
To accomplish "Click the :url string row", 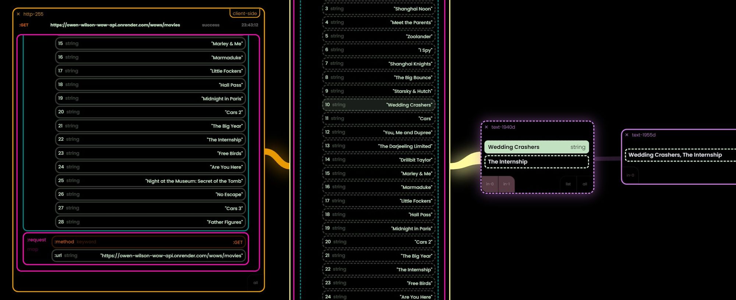I will pos(149,256).
